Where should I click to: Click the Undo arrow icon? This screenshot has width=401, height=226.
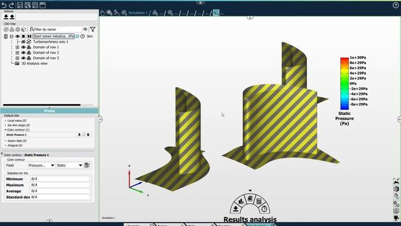[x=4, y=5]
